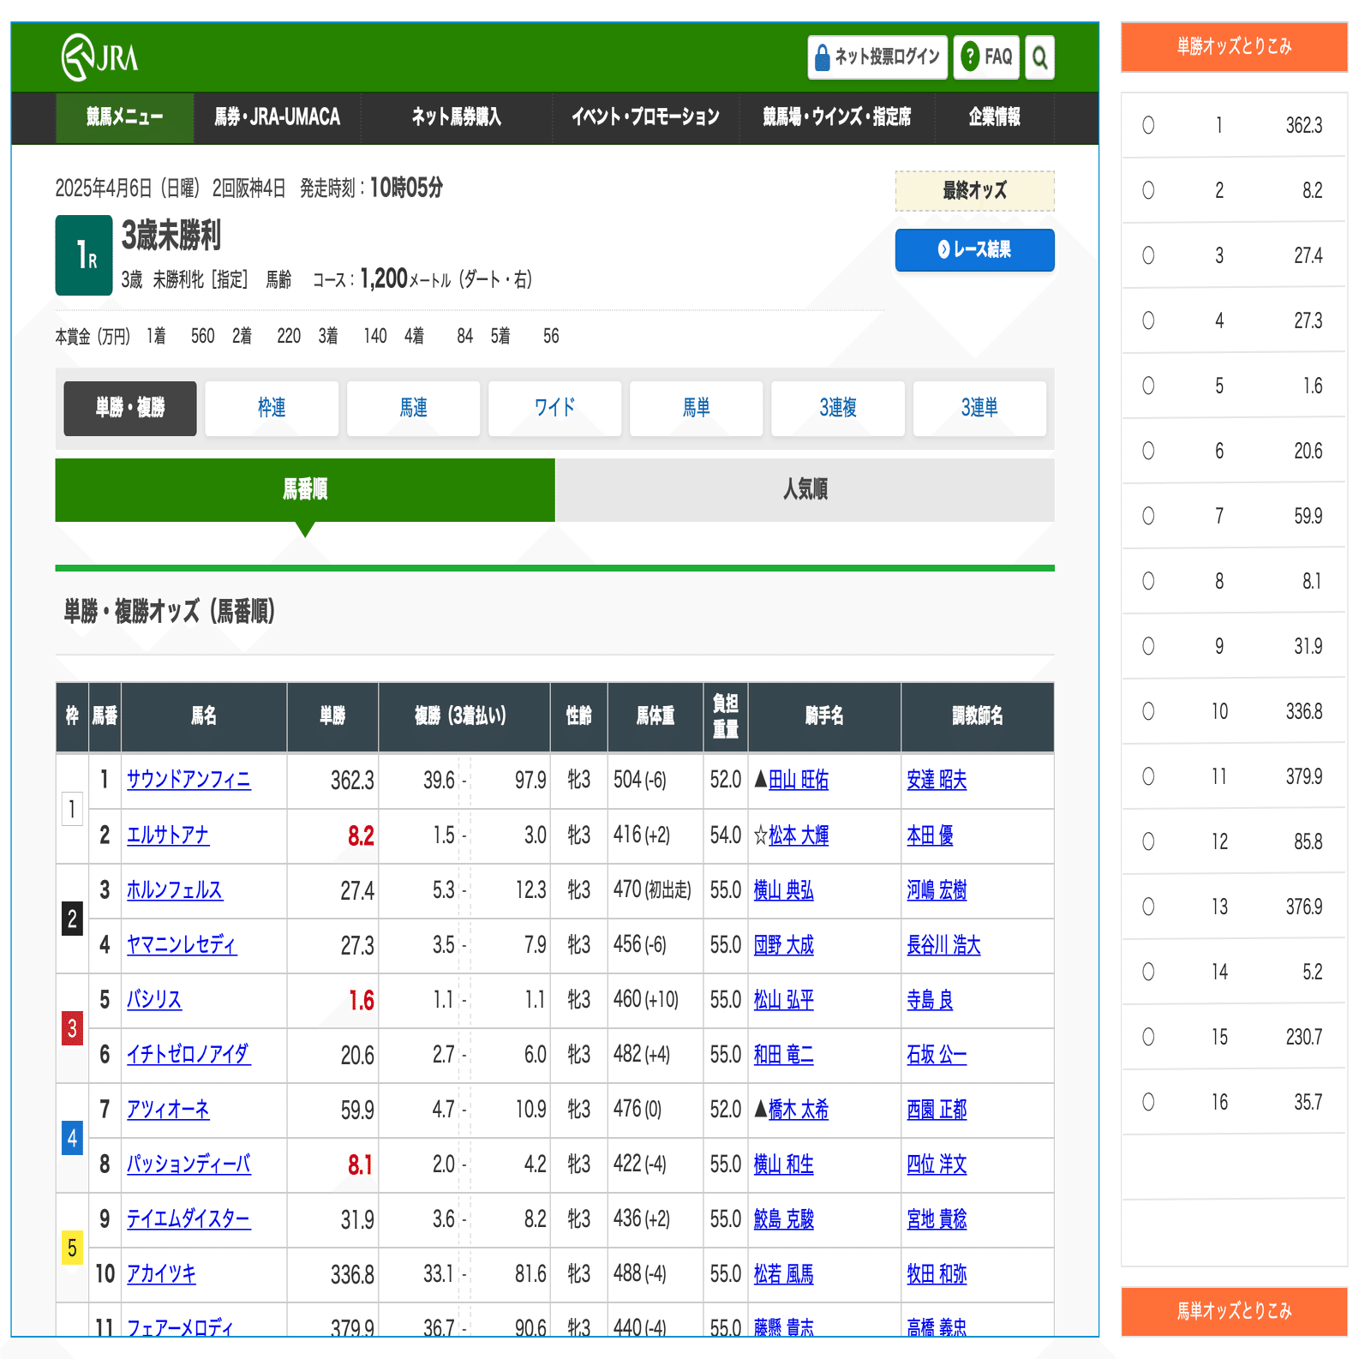Open horse ホルンフェルス link
The height and width of the screenshot is (1359, 1359).
pyautogui.click(x=175, y=889)
